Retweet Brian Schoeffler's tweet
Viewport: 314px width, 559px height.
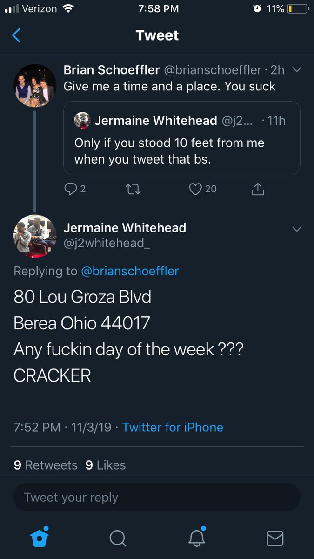click(134, 189)
